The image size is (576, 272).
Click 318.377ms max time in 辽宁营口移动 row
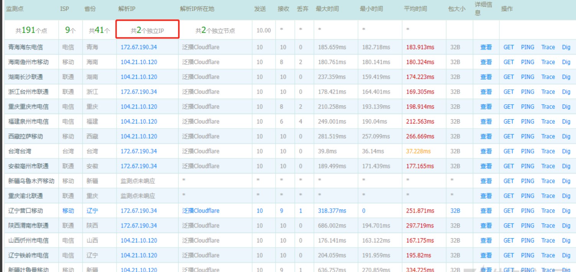(332, 211)
